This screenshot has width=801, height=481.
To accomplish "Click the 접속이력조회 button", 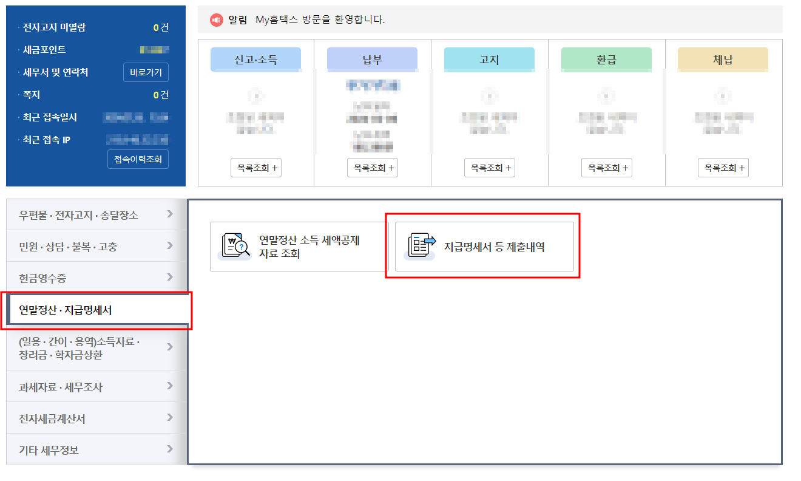I will 138,159.
